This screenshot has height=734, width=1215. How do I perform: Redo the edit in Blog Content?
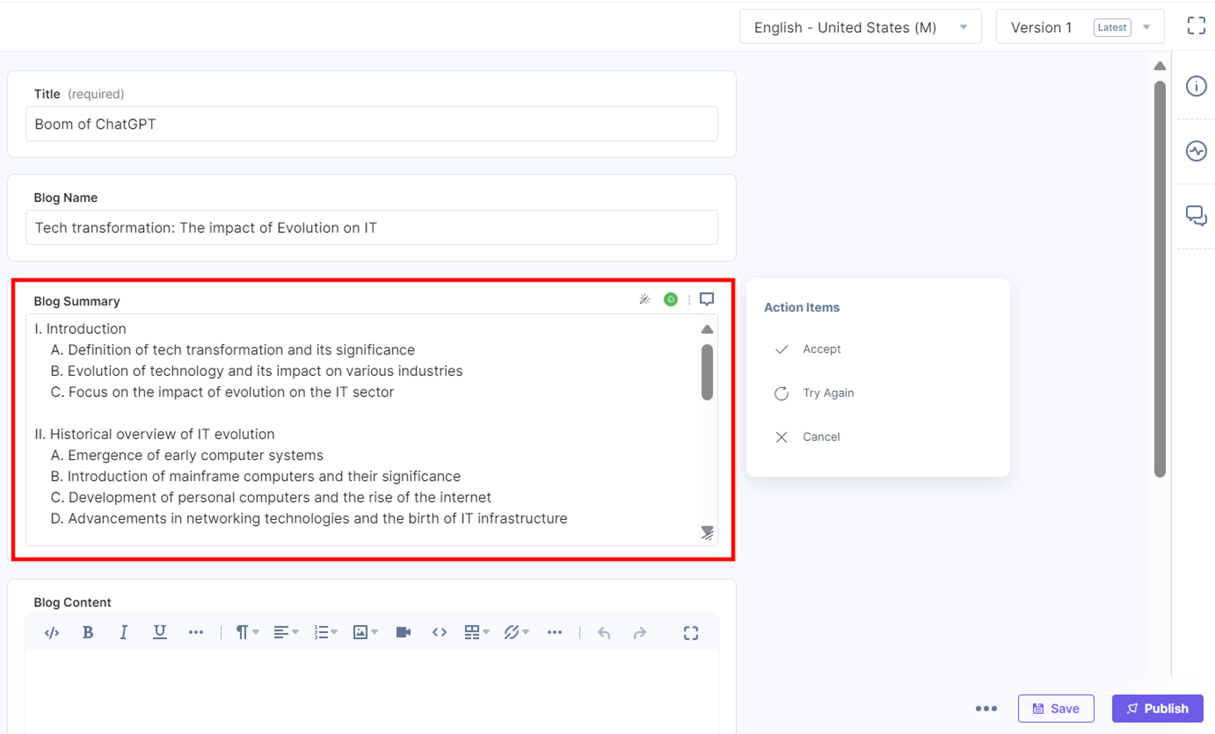tap(639, 633)
